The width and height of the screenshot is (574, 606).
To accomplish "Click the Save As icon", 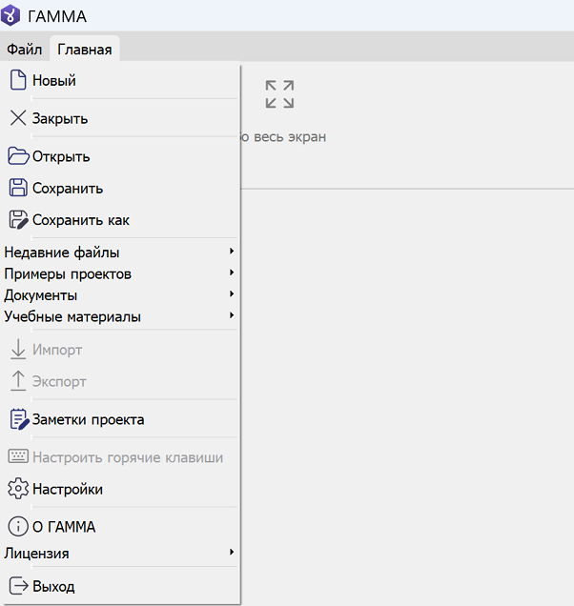I will (x=18, y=220).
